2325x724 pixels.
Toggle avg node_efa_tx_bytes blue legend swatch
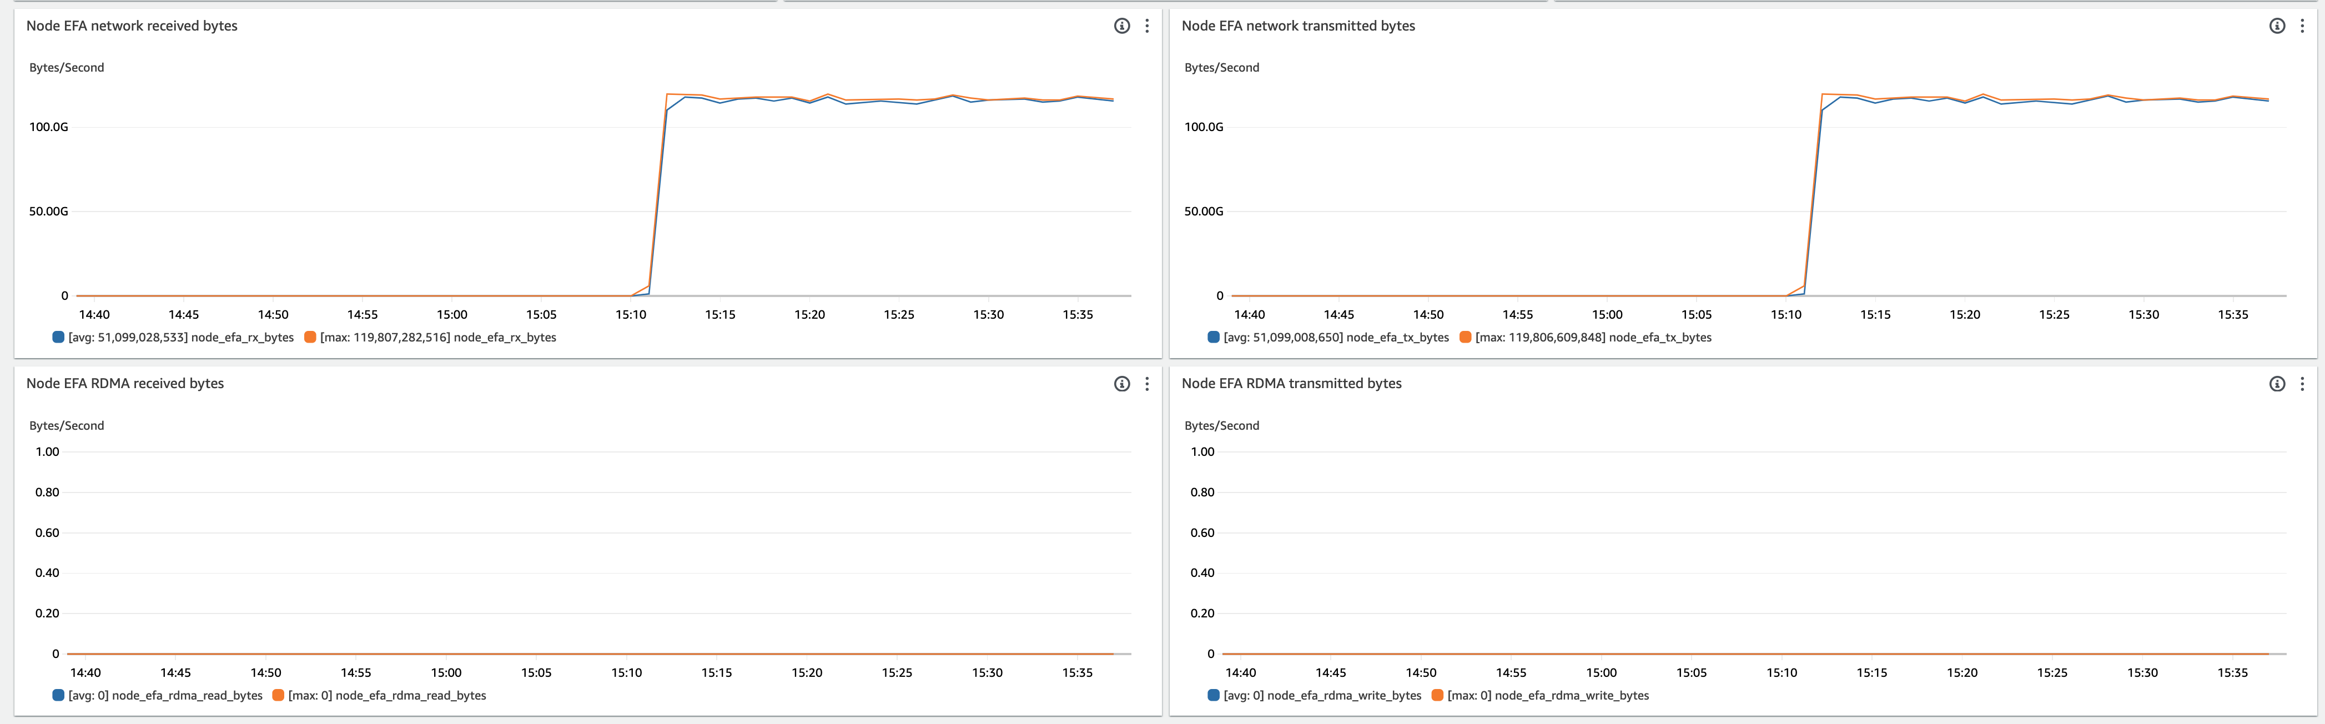point(1214,336)
